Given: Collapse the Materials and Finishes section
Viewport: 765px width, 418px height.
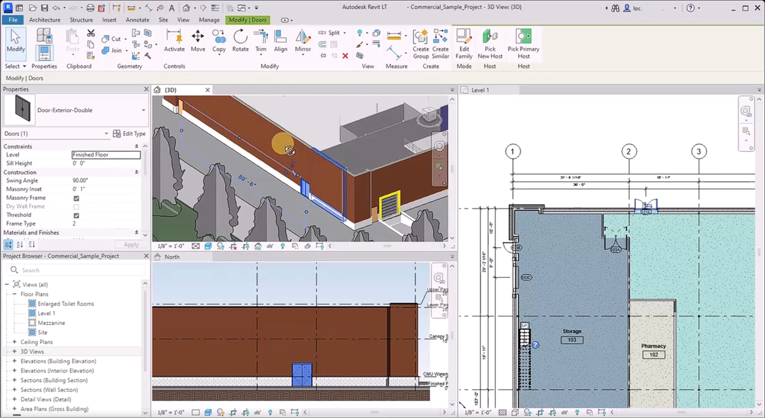Looking at the screenshot, I should (x=137, y=232).
